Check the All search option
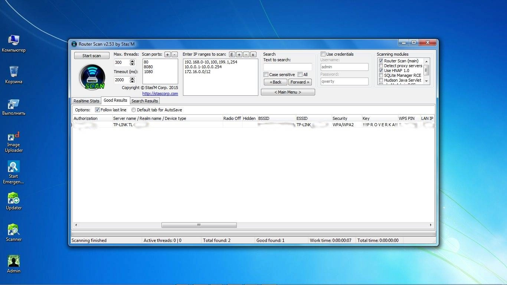 300,75
